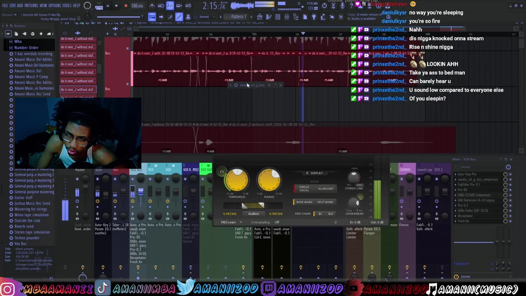The image size is (526, 296).
Task: Select Amanii Music Rec Send preset
Action: 32,94
